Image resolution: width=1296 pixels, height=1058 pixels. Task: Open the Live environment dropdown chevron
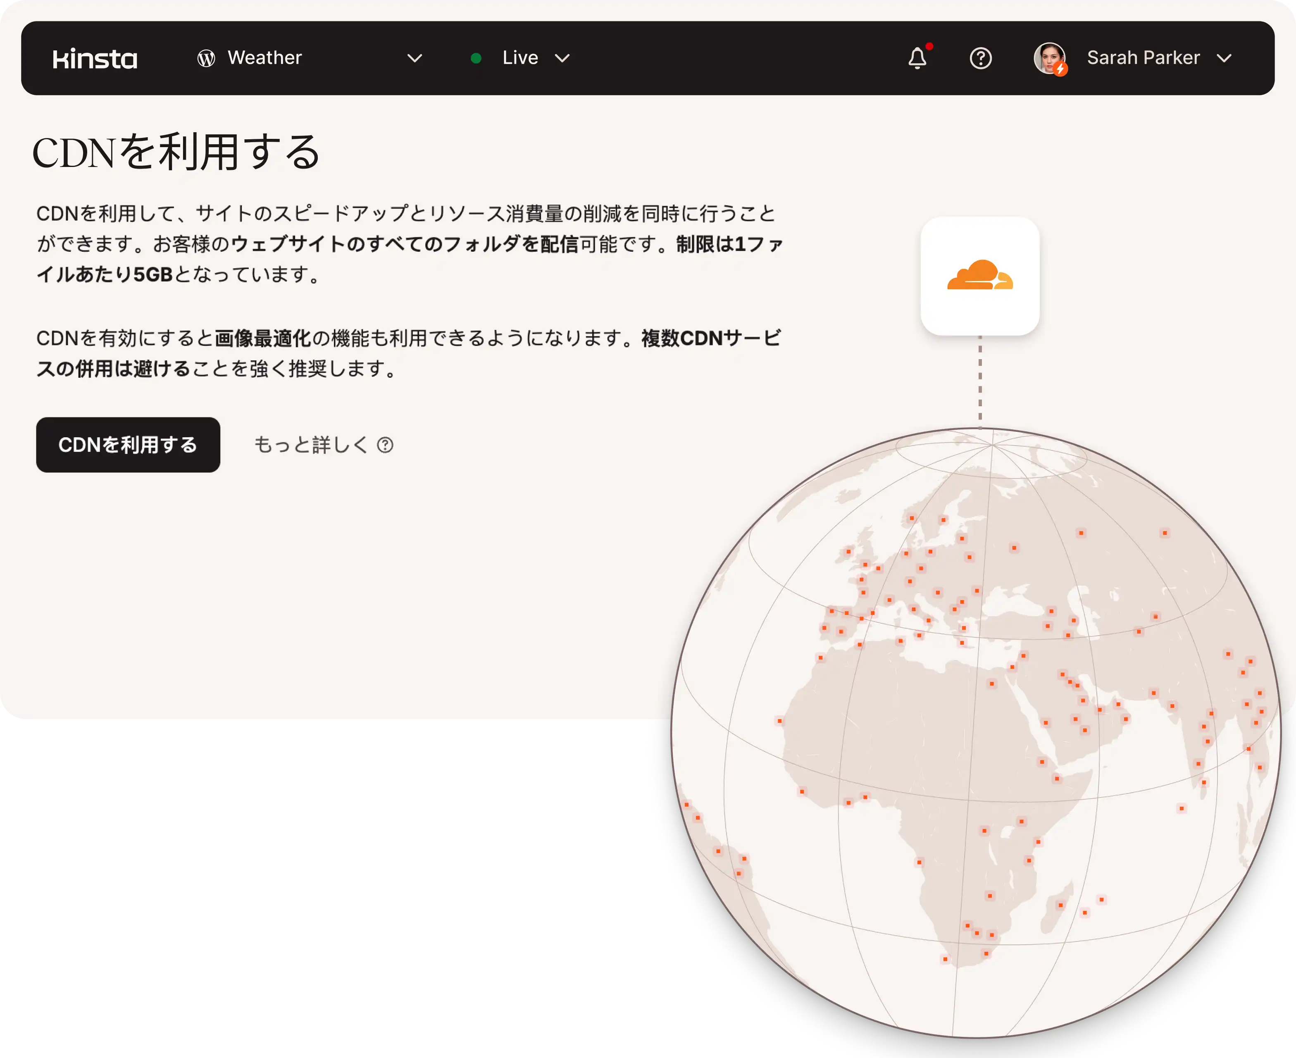click(562, 59)
